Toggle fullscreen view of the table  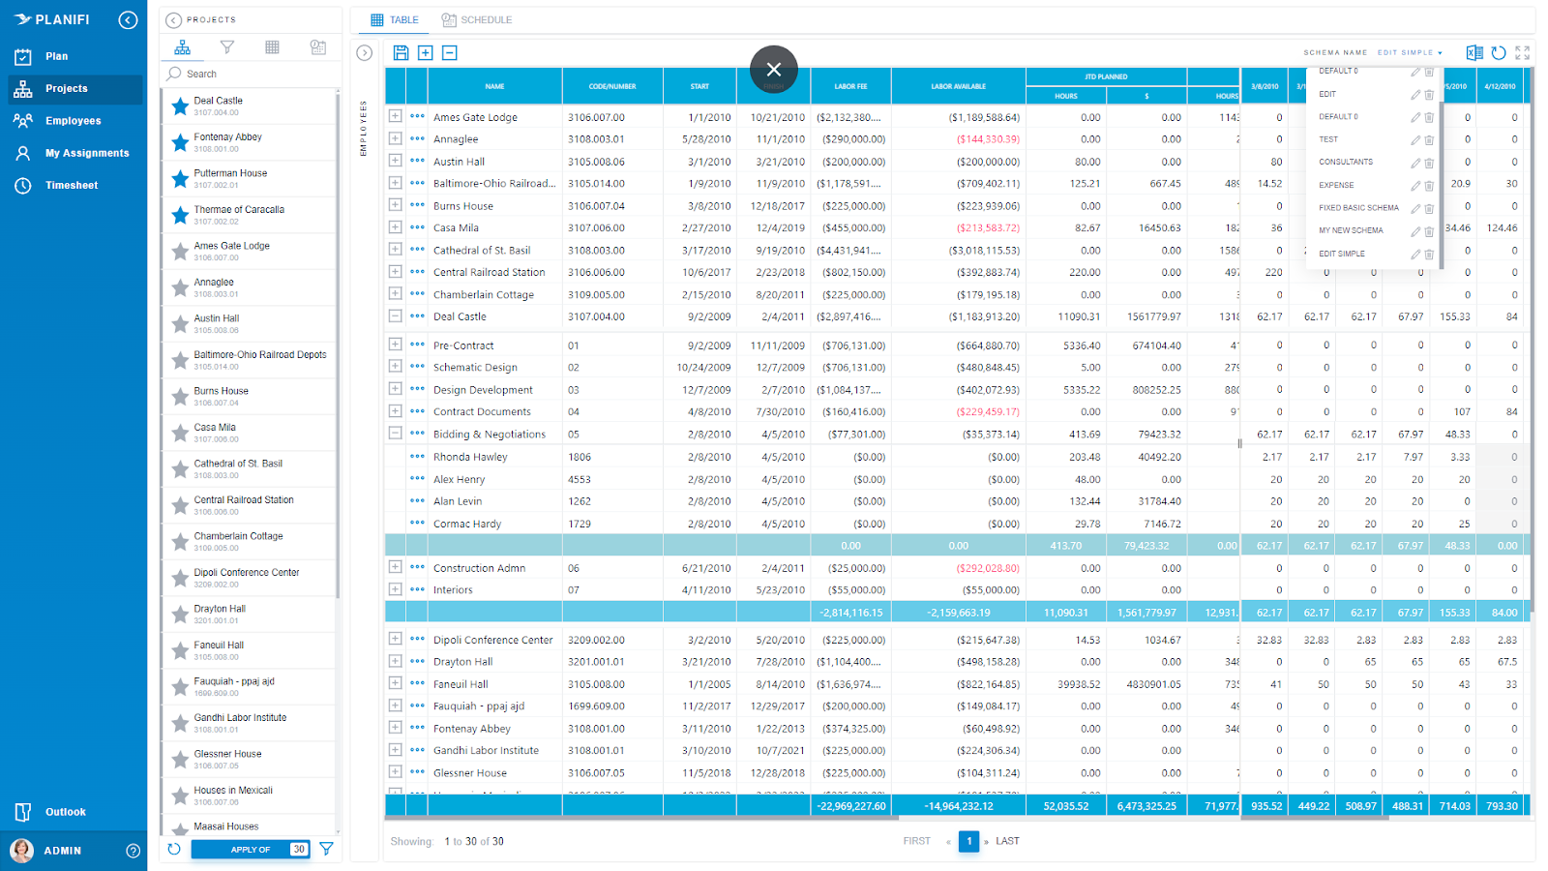click(x=1523, y=53)
